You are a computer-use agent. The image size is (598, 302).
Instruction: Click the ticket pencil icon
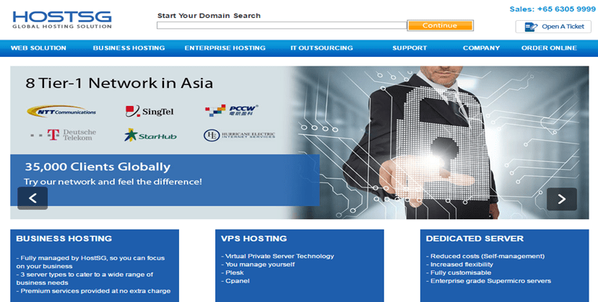531,27
